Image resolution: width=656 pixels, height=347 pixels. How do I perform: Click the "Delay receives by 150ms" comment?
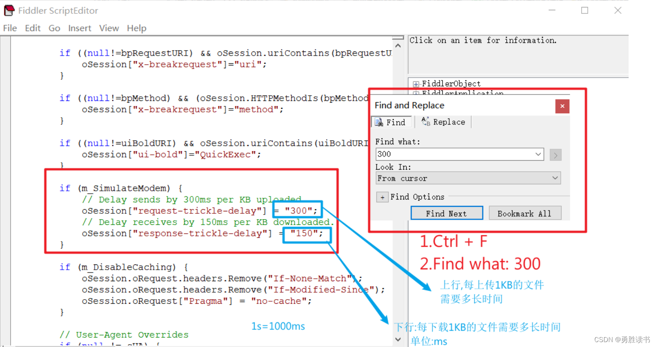[208, 222]
